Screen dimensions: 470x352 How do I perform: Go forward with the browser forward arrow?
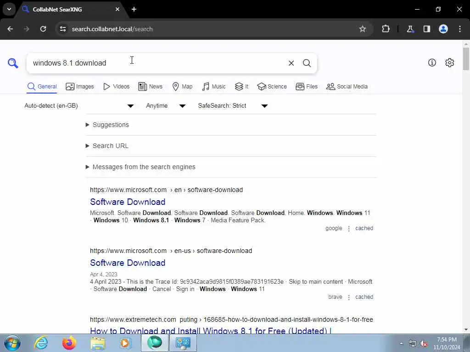[26, 29]
